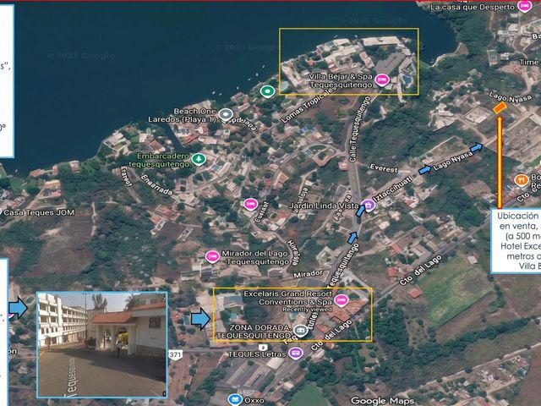Click the "Beach One Laredos (Playa 1)" label

(183, 115)
